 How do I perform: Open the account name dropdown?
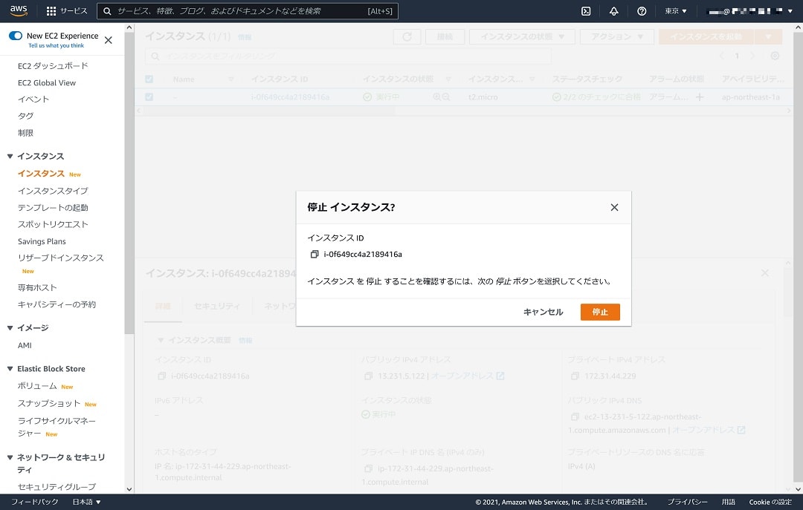click(x=750, y=10)
